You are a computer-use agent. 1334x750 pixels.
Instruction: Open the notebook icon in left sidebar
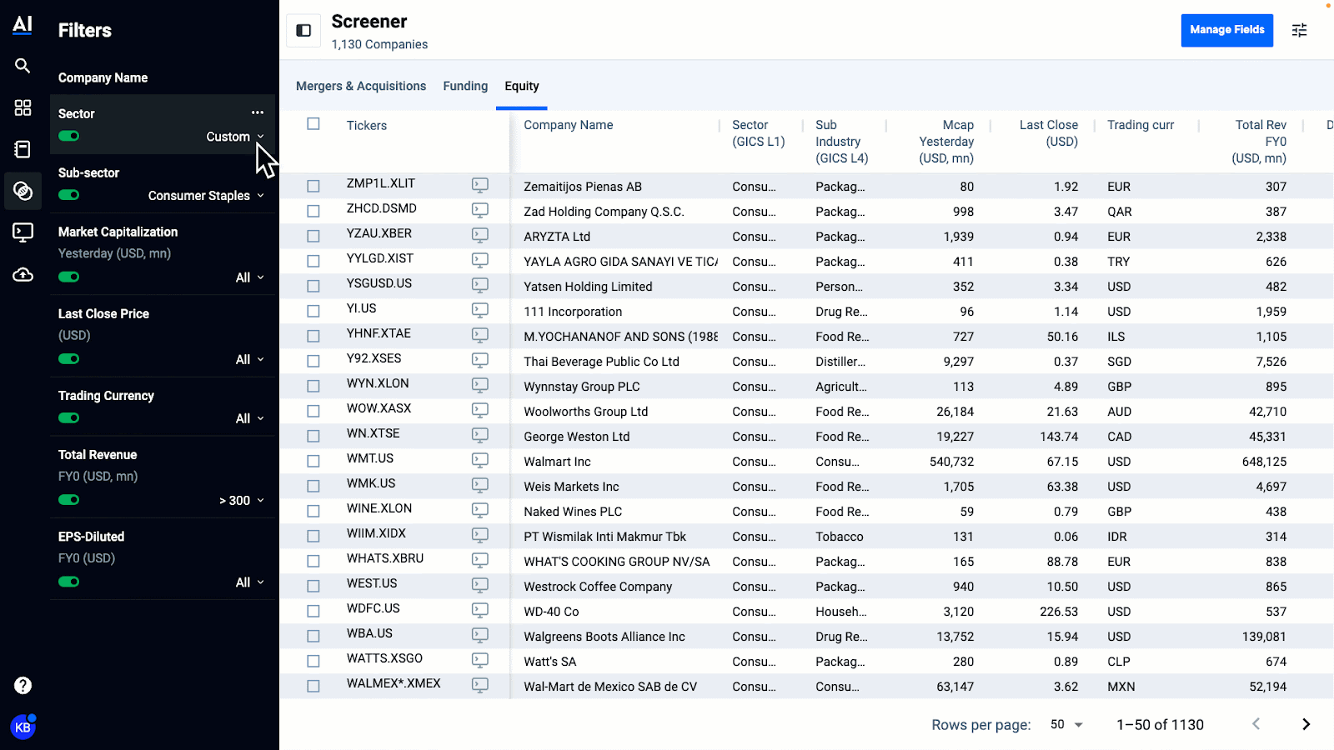click(x=23, y=149)
